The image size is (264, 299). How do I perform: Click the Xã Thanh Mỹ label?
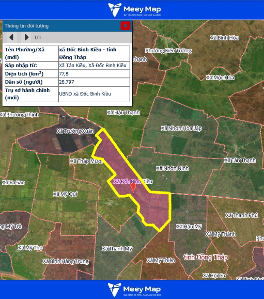(x=117, y=249)
